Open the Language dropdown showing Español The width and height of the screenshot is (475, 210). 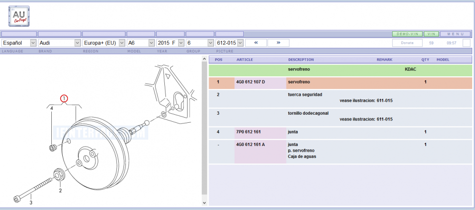coord(19,43)
